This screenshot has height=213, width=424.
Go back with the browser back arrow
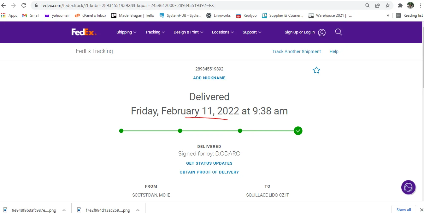(x=4, y=5)
